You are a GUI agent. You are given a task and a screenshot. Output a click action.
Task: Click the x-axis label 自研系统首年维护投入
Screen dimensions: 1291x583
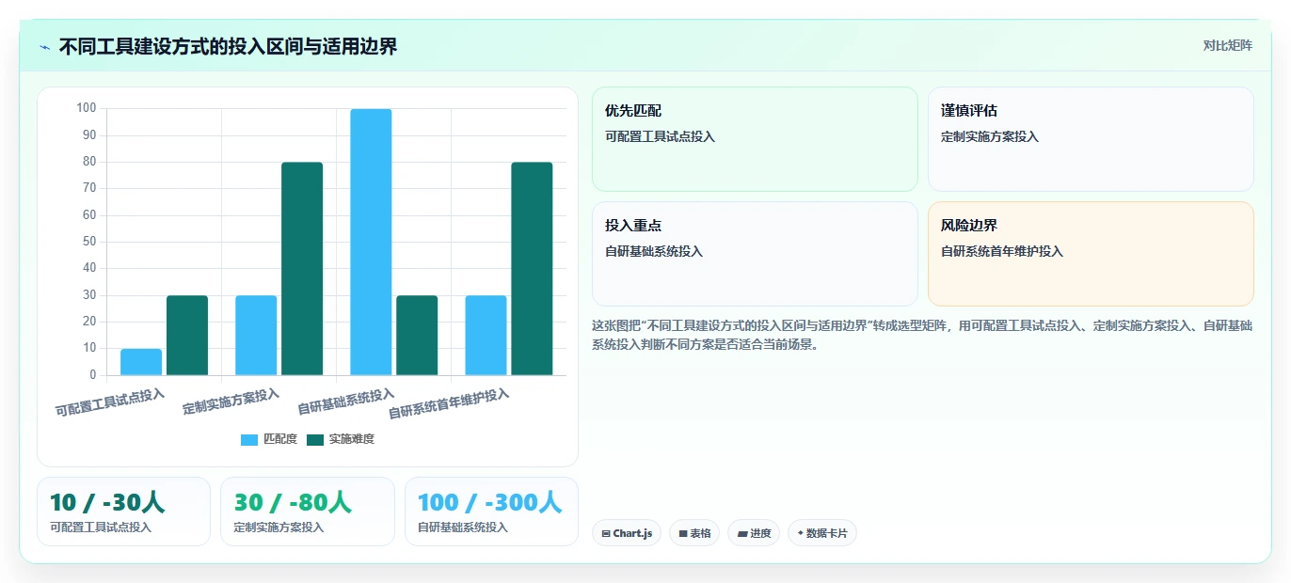(450, 403)
